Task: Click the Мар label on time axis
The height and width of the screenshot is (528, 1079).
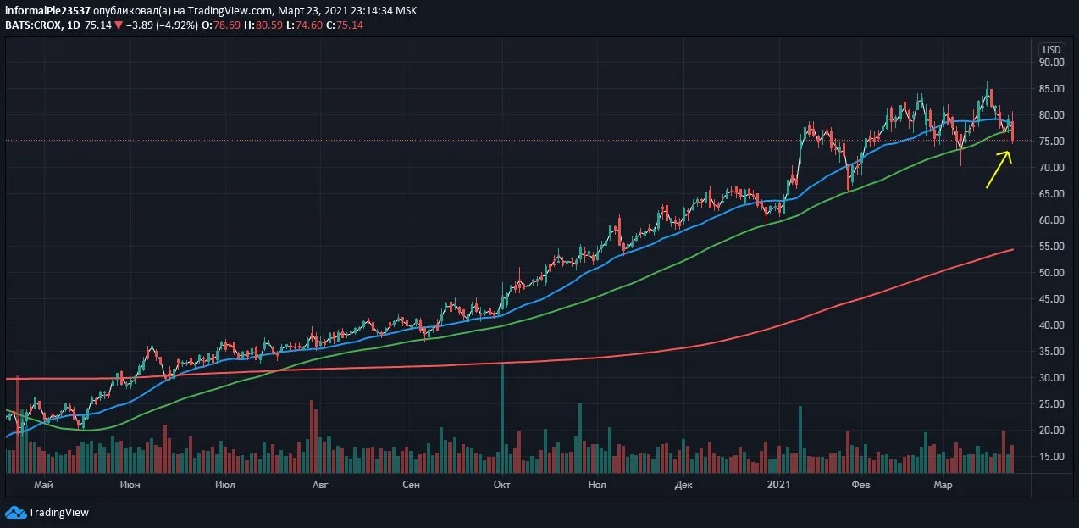Action: [943, 485]
